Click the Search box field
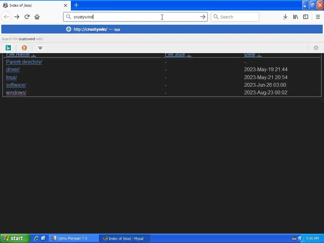Viewport: 324px width, 243px height. (x=235, y=17)
